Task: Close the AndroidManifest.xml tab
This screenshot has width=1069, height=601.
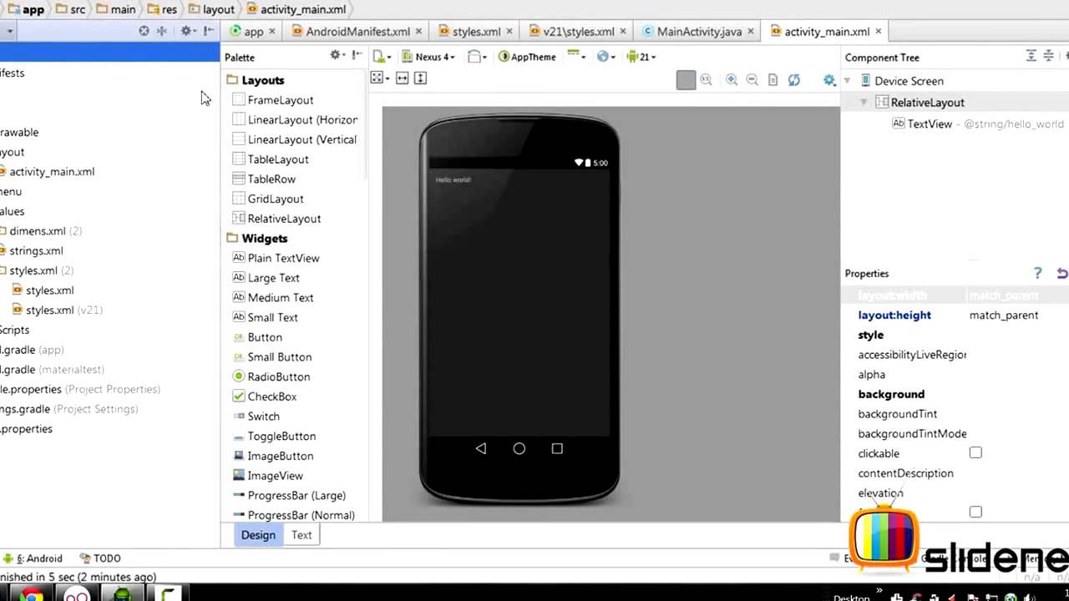Action: coord(419,32)
